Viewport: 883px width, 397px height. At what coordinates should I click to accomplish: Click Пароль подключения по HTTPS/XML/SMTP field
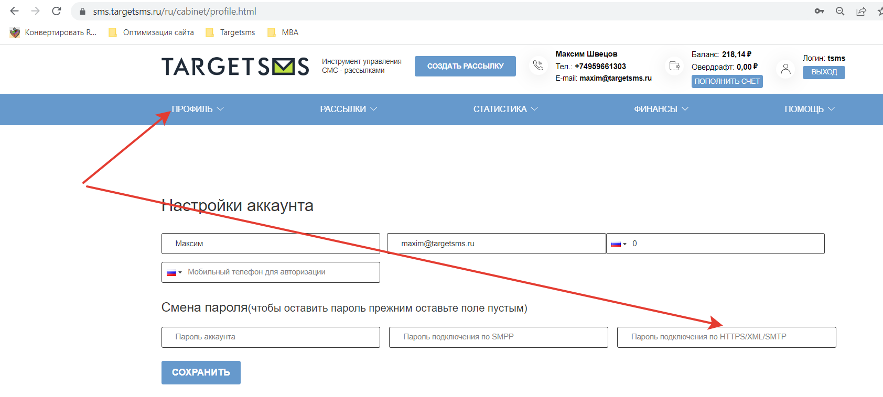pos(727,337)
